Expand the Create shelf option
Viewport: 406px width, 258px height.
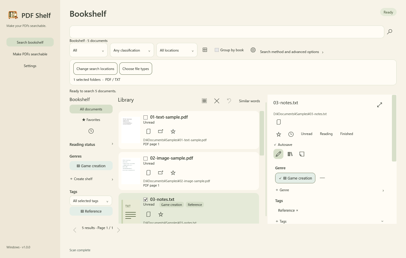(91, 179)
